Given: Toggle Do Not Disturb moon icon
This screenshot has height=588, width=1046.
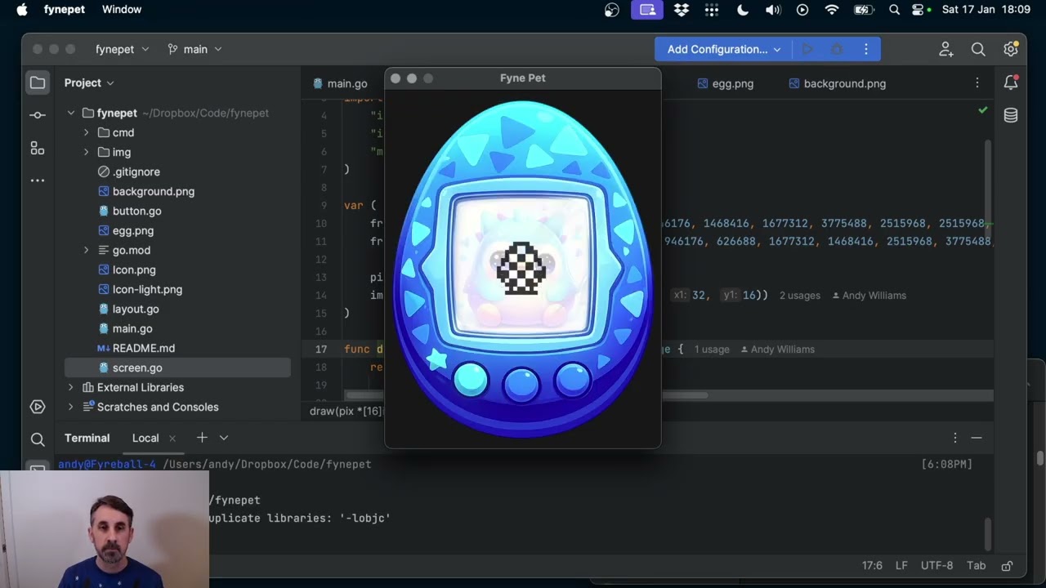Looking at the screenshot, I should coord(743,10).
